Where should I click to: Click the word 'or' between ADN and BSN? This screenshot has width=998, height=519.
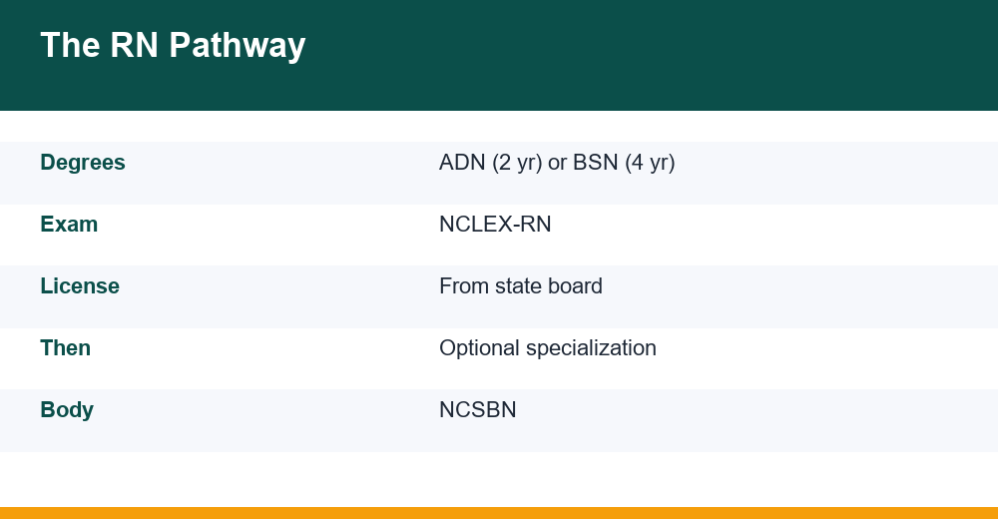[x=558, y=163]
